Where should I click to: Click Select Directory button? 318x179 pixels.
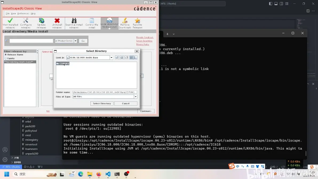pyautogui.click(x=102, y=104)
